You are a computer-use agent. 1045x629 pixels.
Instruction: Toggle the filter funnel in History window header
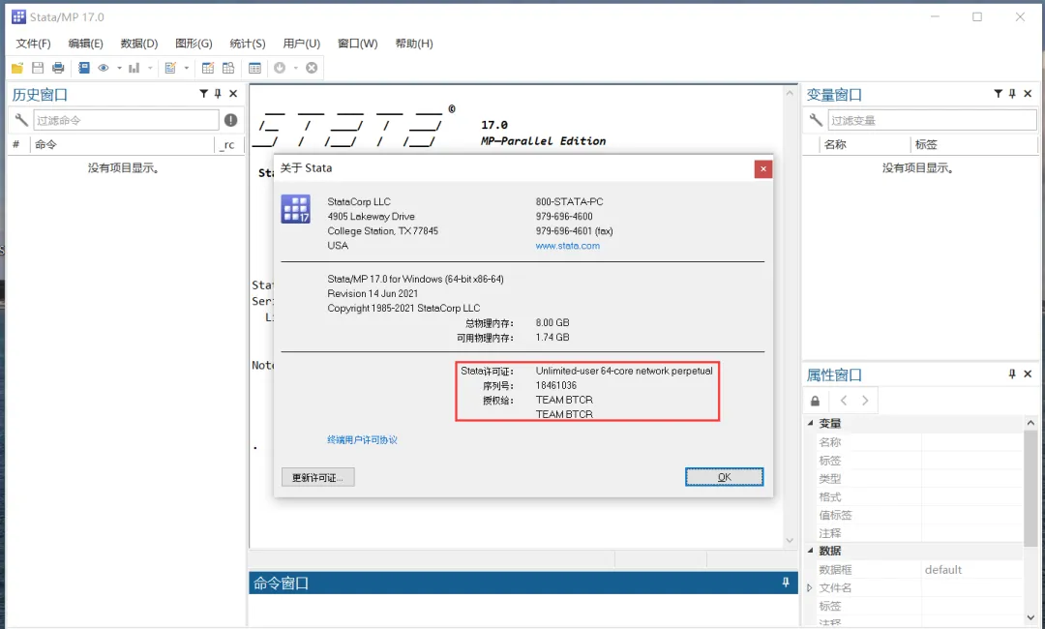click(204, 94)
